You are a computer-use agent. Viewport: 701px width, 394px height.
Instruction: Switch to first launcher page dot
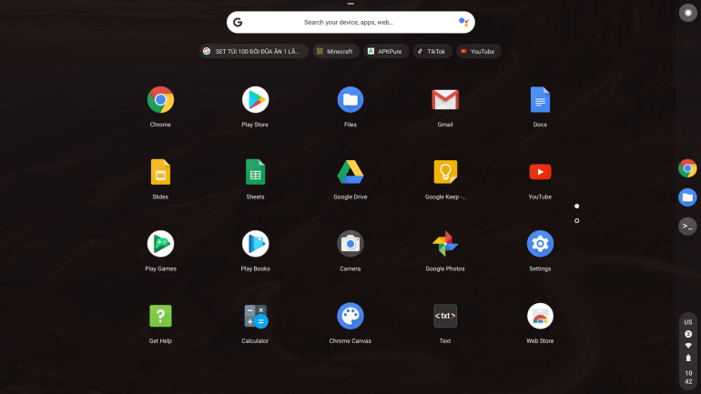click(576, 207)
